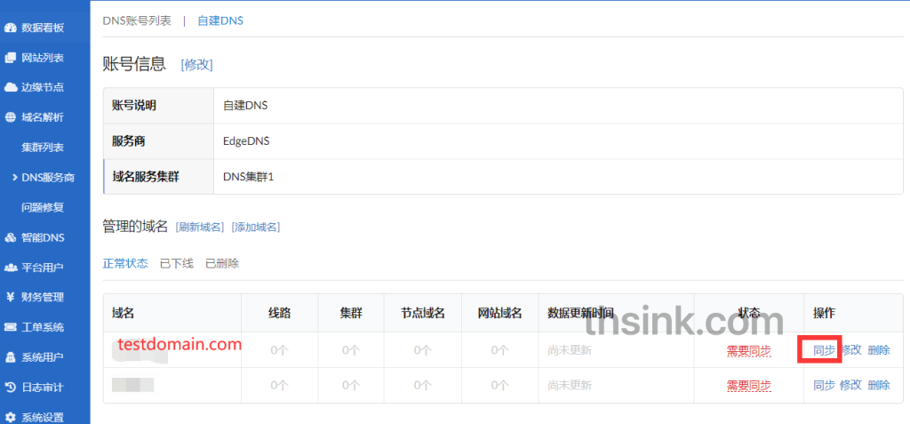Click 需要同步 status in the testdomain.com row

tap(748, 351)
